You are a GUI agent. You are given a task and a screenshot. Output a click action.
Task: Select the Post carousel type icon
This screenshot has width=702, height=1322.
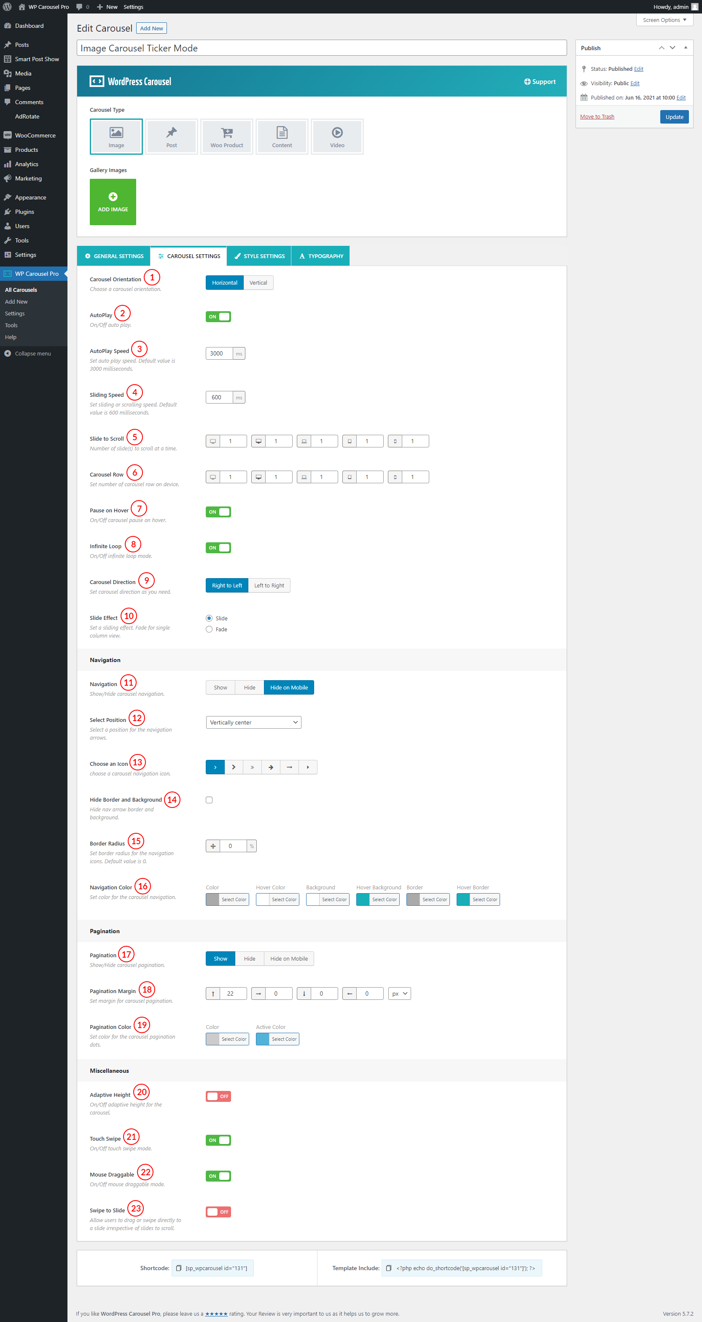[172, 137]
